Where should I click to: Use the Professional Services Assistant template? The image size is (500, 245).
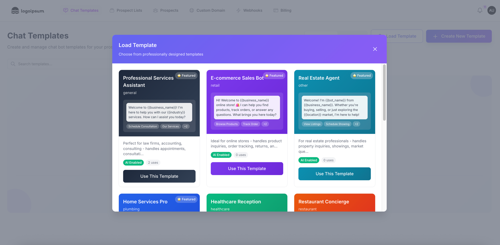point(159,176)
